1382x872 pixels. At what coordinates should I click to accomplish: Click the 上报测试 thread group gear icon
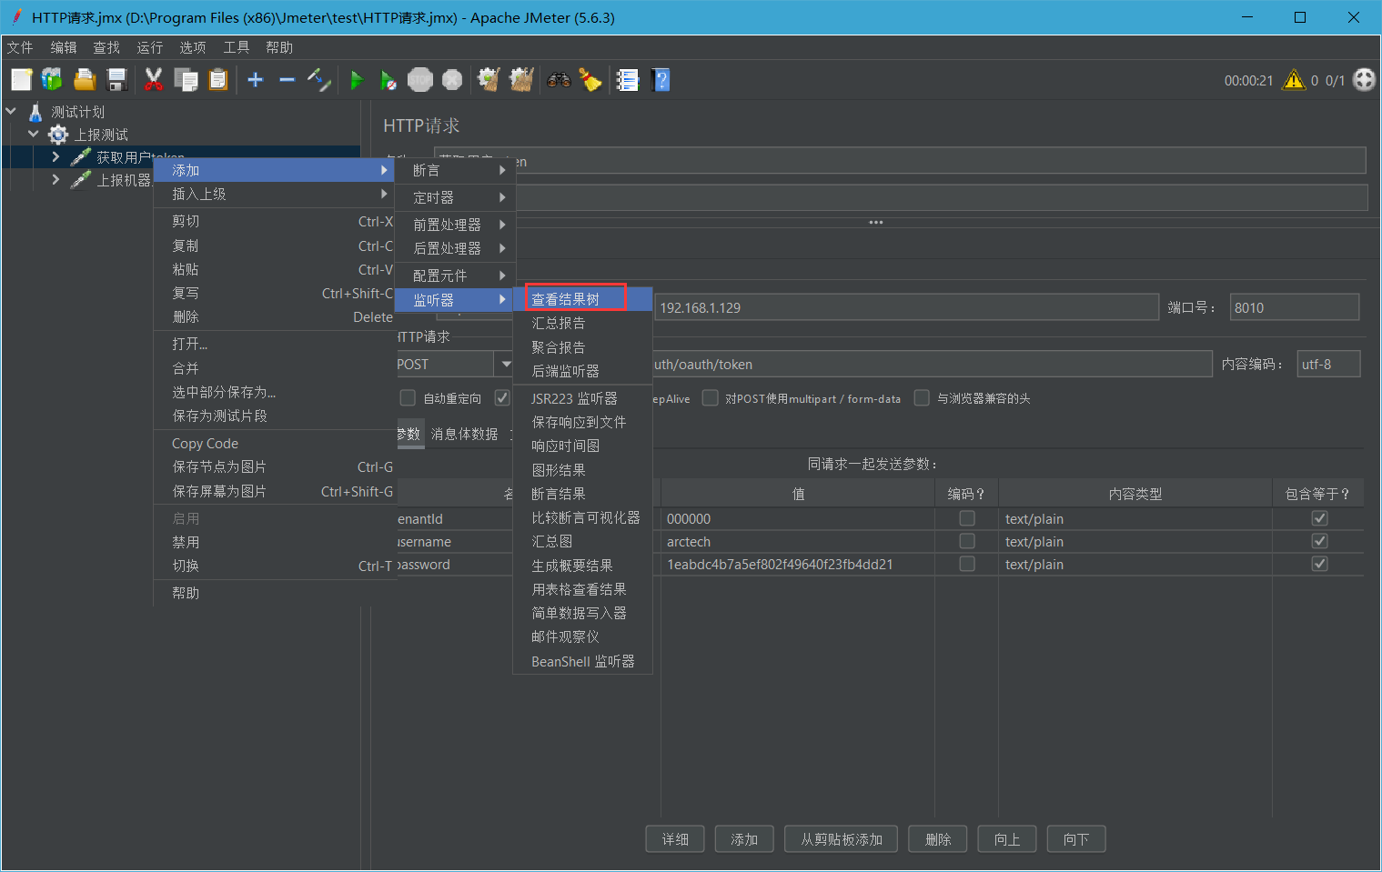[x=58, y=135]
